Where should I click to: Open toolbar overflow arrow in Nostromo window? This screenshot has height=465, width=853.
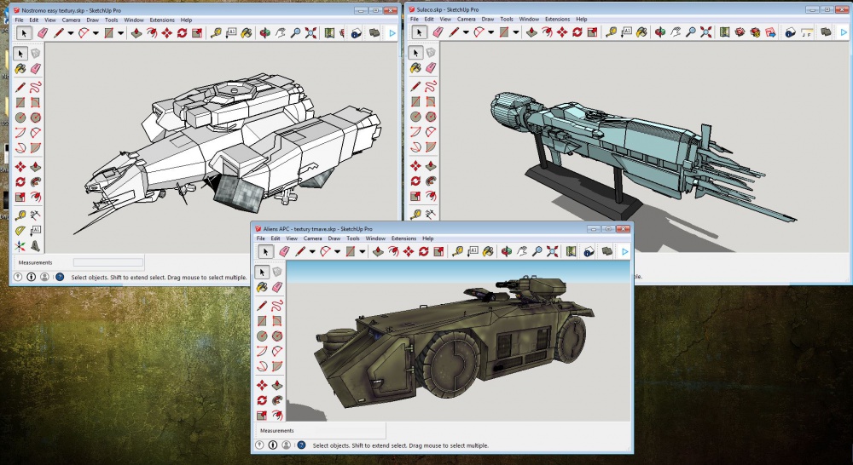click(x=392, y=33)
